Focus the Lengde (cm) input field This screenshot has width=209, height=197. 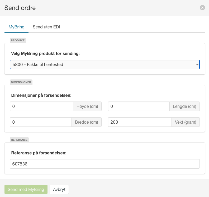(139, 106)
